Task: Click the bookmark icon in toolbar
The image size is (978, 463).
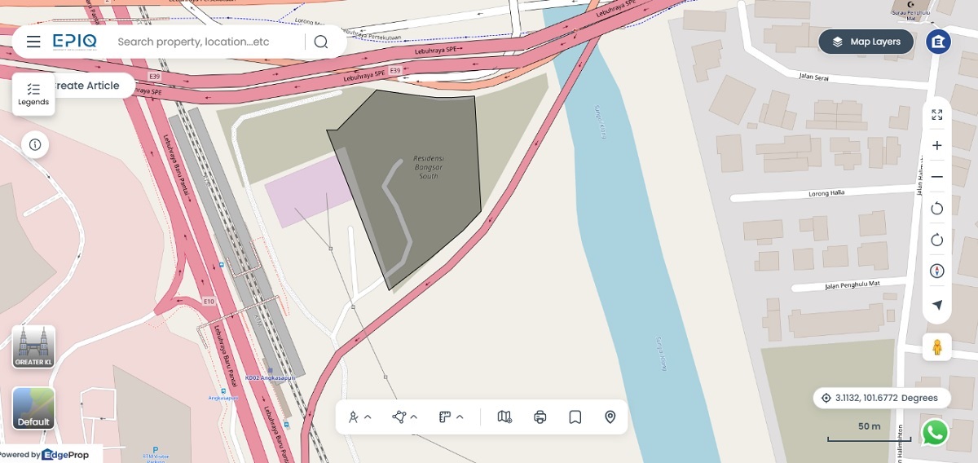Action: (x=575, y=417)
